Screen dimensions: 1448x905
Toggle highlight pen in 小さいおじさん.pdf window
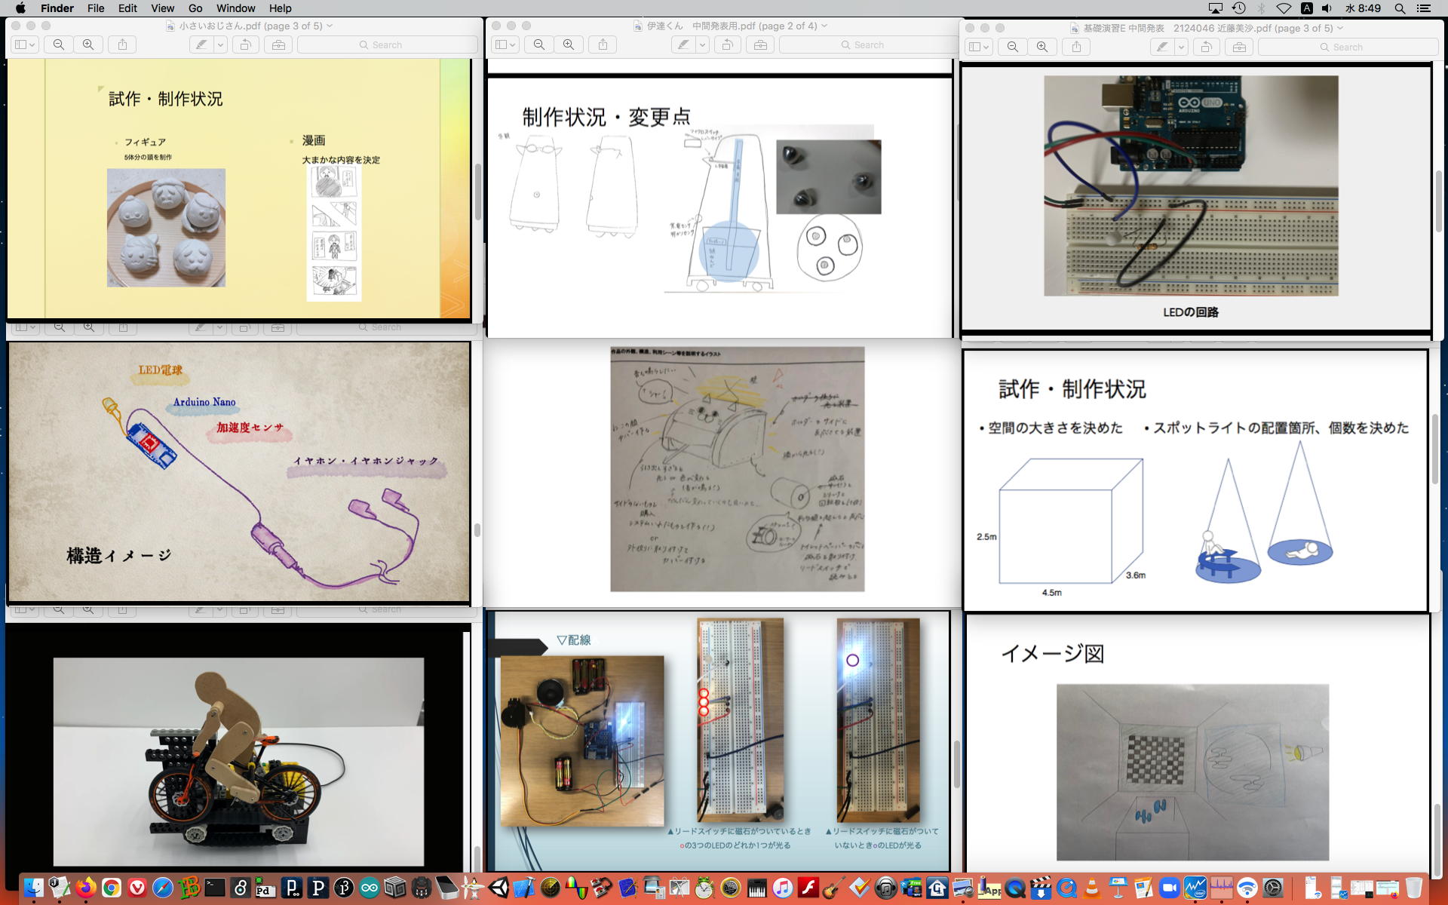[x=201, y=44]
